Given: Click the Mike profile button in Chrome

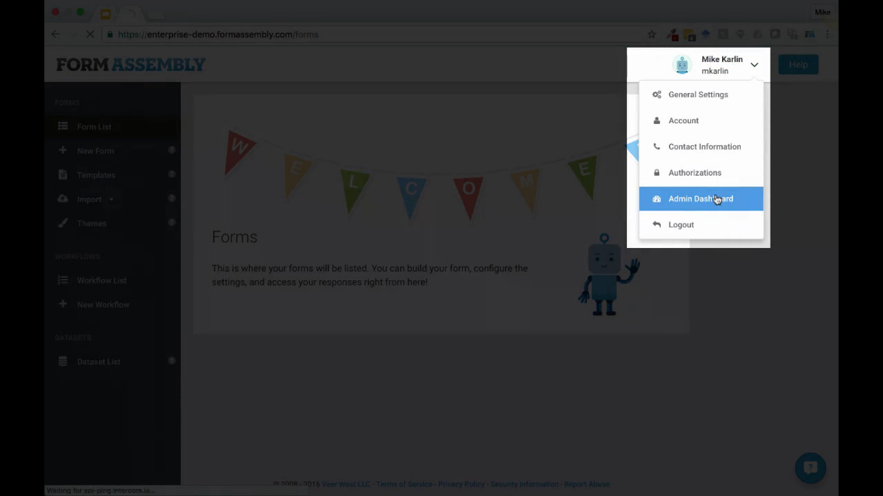Looking at the screenshot, I should (x=822, y=12).
